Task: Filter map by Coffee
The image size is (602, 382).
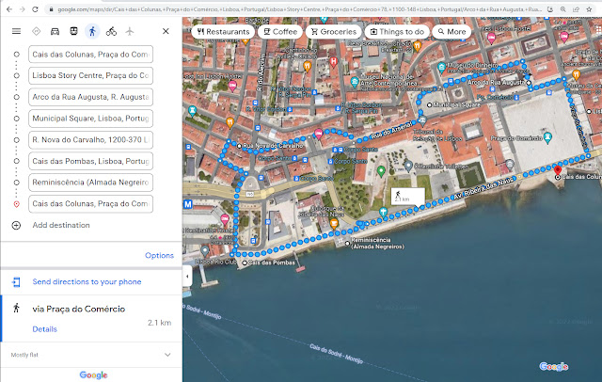Action: [280, 31]
